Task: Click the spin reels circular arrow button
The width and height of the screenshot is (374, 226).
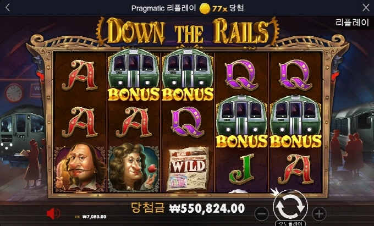Action: pyautogui.click(x=290, y=206)
